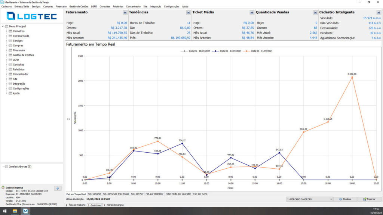Click the Data 03 - 11/09/2024 legend entry
The width and height of the screenshot is (383, 215).
point(258,51)
